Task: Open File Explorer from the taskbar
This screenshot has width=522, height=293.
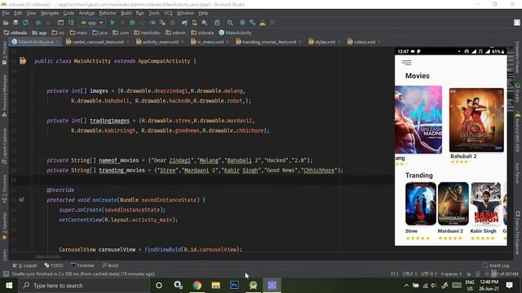Action: (215, 286)
